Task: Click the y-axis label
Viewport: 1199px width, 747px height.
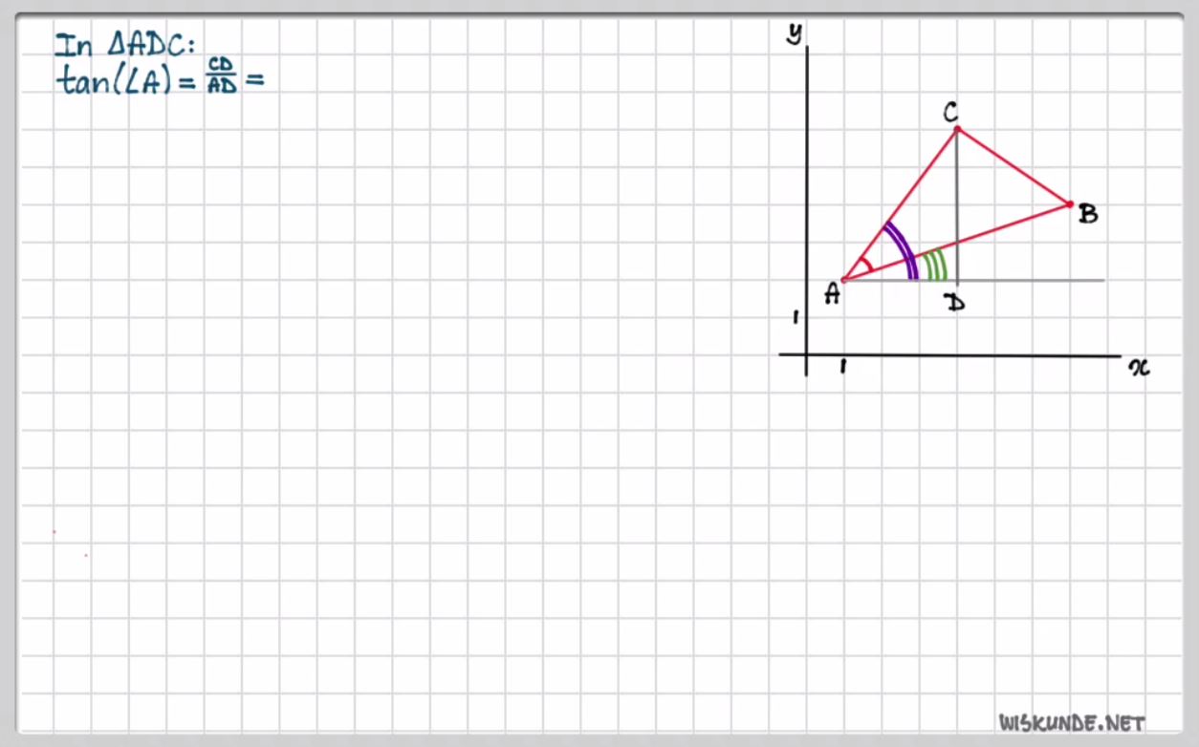Action: (793, 33)
